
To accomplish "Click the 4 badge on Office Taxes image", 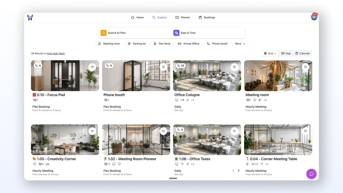I will click(180, 130).
